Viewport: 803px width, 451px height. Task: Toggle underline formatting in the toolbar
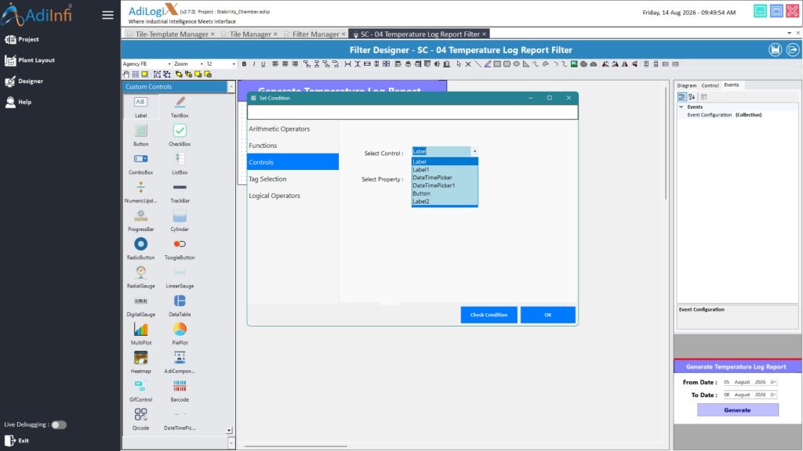tap(263, 64)
